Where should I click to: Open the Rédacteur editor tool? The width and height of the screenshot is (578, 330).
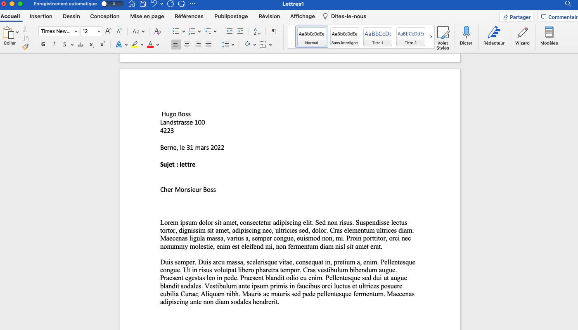[x=494, y=33]
